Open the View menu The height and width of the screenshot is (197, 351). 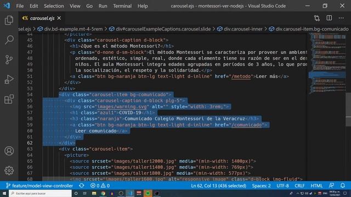coord(75,6)
